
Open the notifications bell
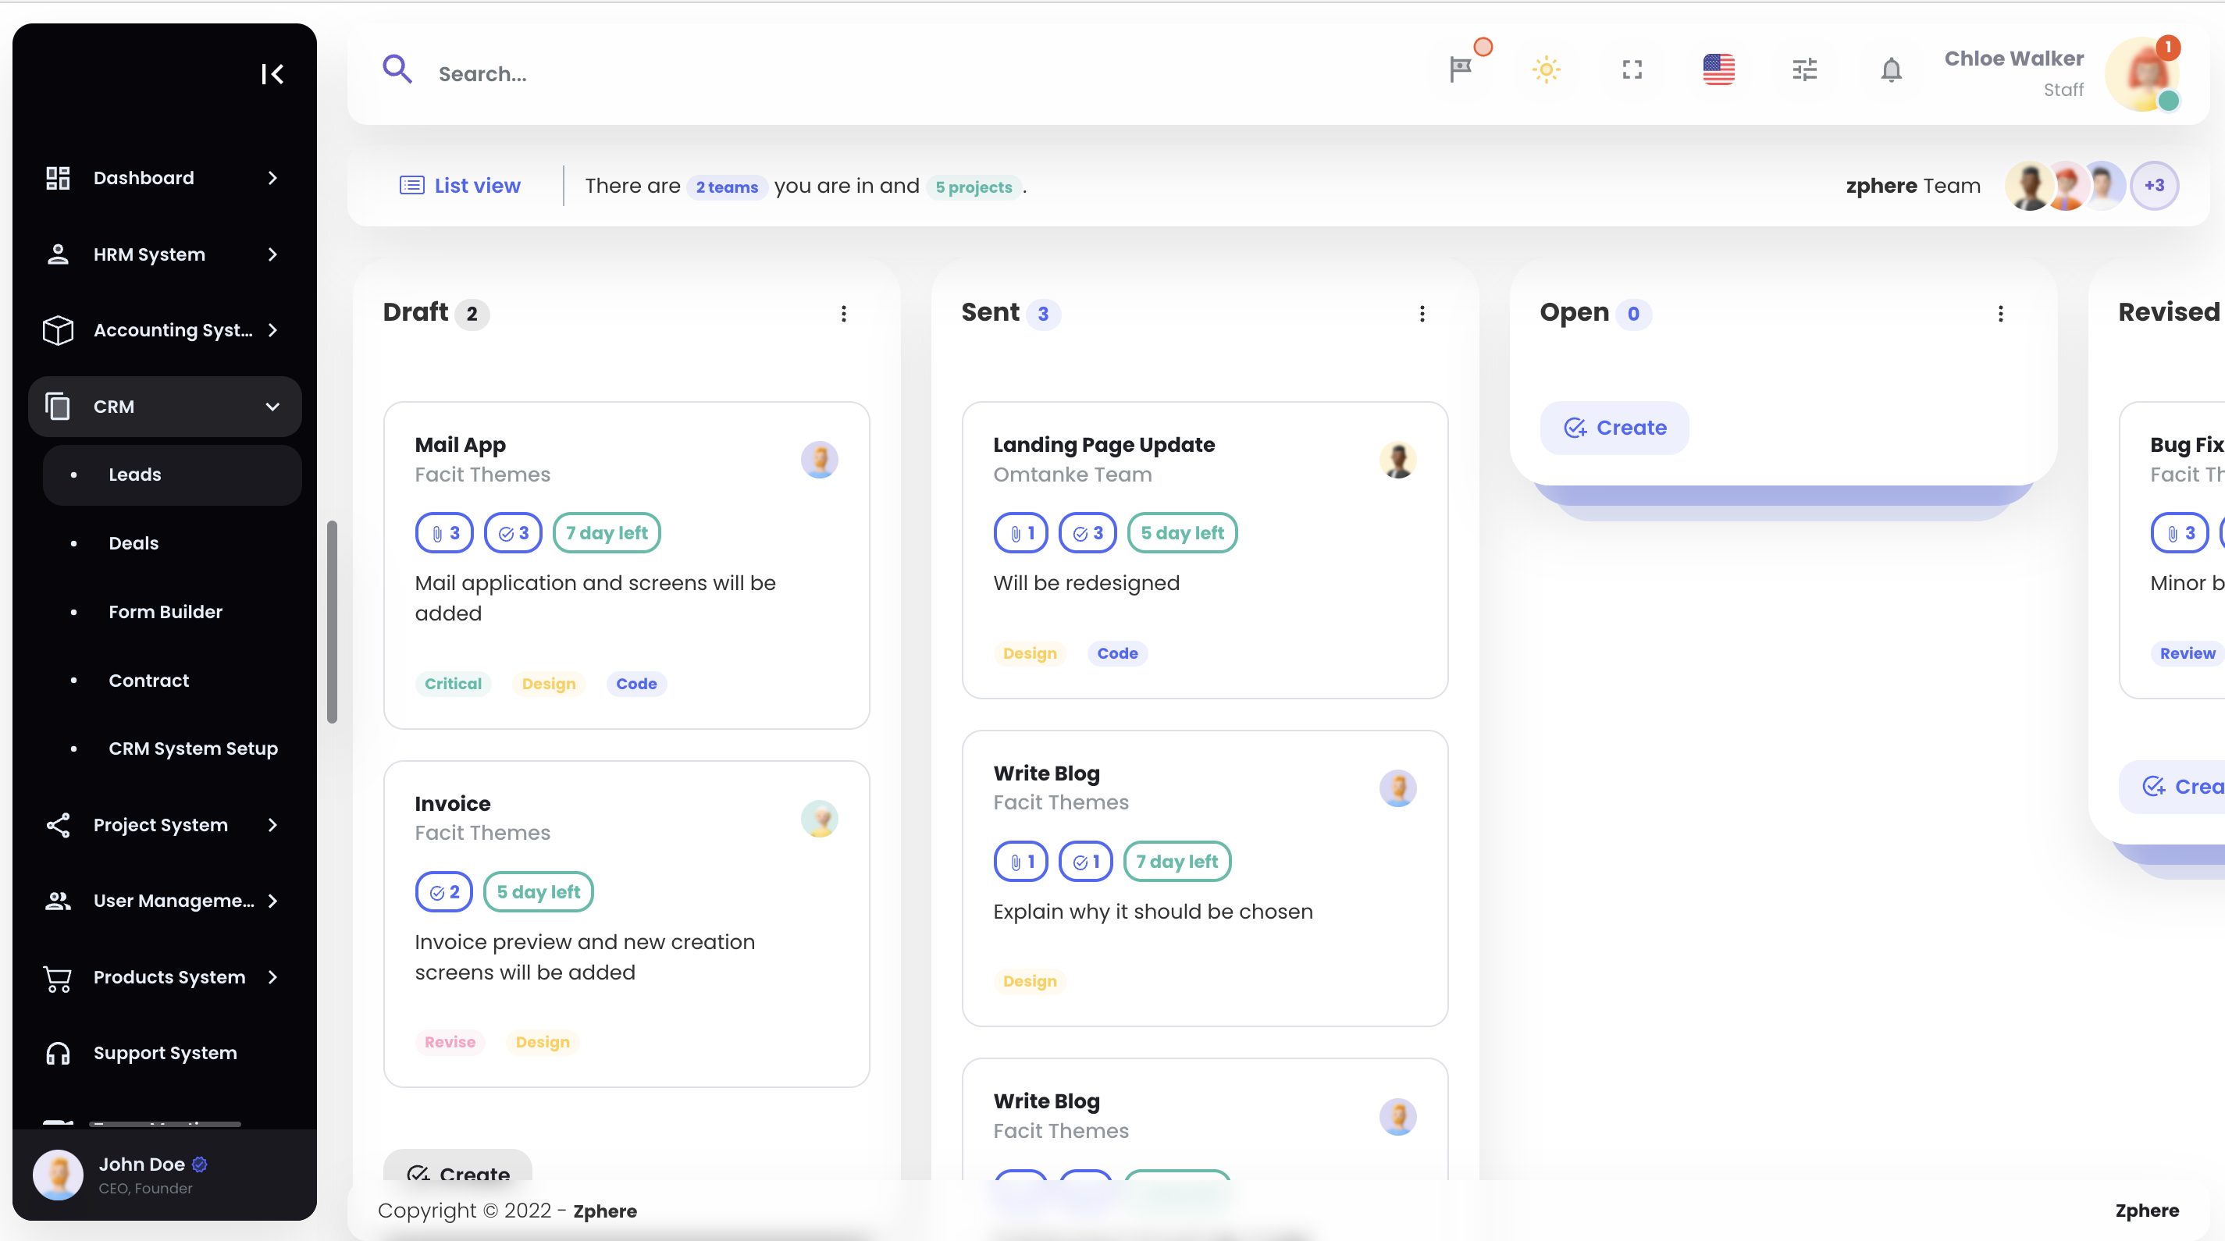point(1891,69)
